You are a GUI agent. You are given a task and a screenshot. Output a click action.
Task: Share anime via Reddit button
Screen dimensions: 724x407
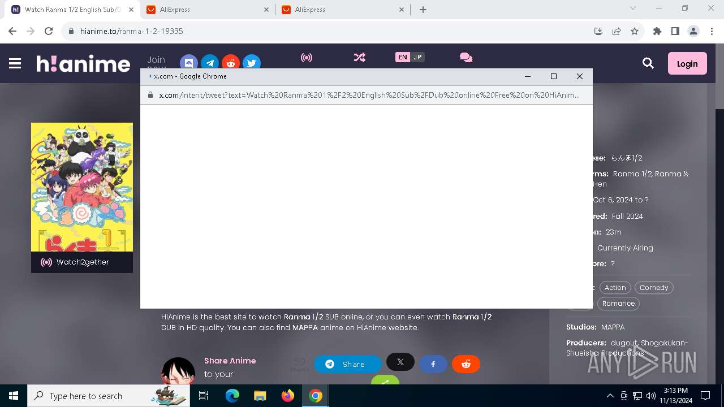click(x=466, y=364)
